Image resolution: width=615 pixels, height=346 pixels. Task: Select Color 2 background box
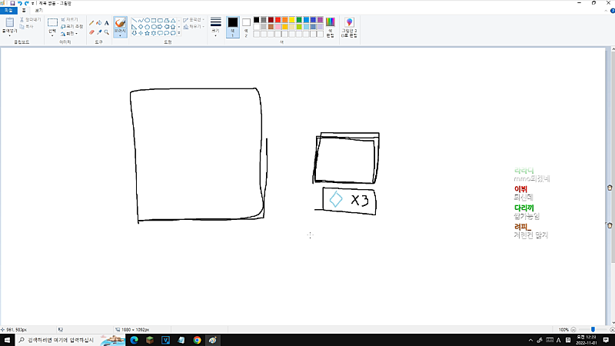tap(246, 25)
